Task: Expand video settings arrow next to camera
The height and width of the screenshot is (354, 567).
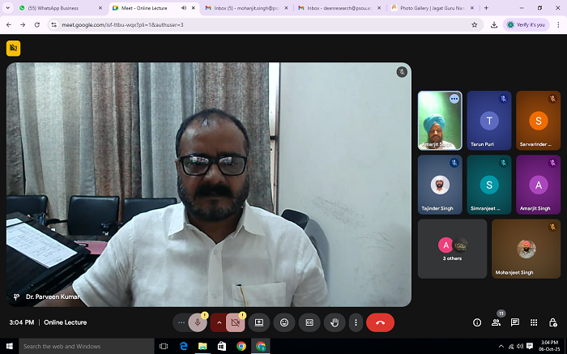Action: pyautogui.click(x=219, y=322)
